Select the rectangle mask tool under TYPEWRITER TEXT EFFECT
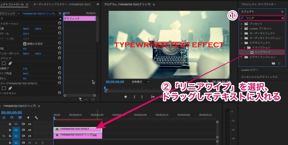This screenshot has height=145, width=288. pos(4,88)
